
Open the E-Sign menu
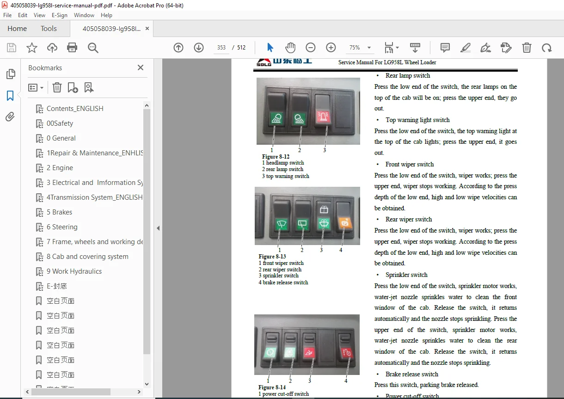click(x=59, y=15)
